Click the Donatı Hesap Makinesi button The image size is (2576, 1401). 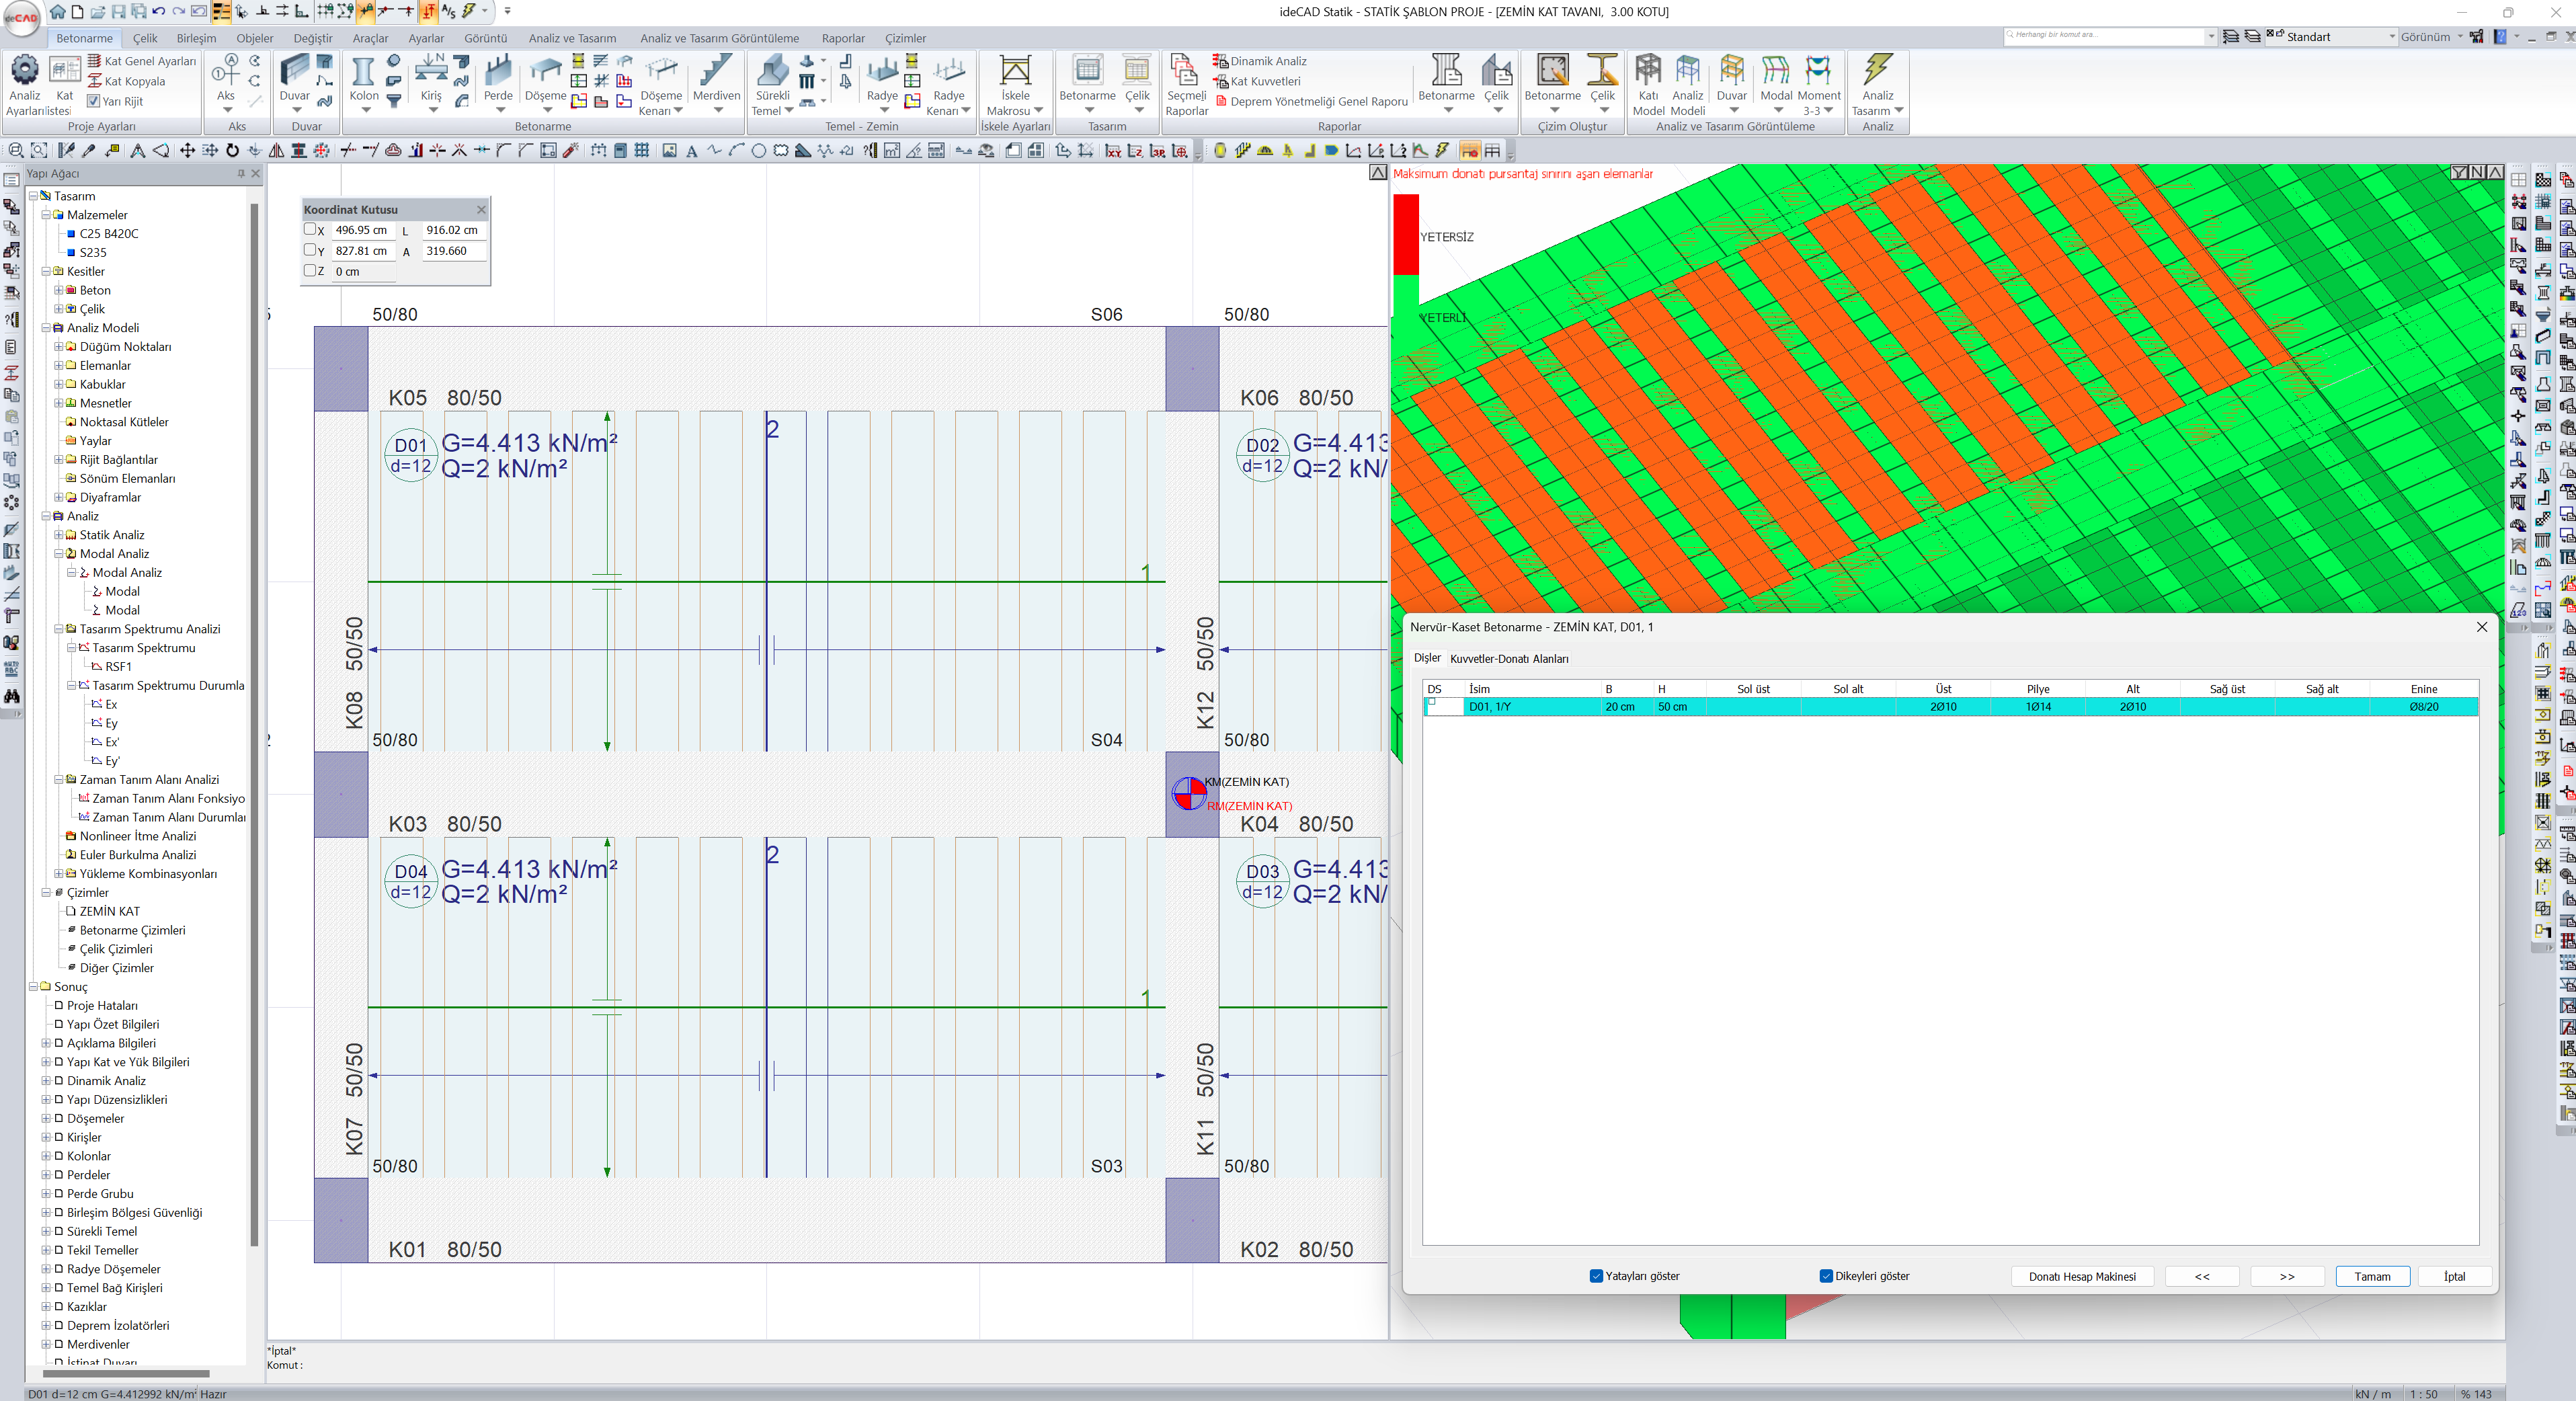coord(2082,1277)
